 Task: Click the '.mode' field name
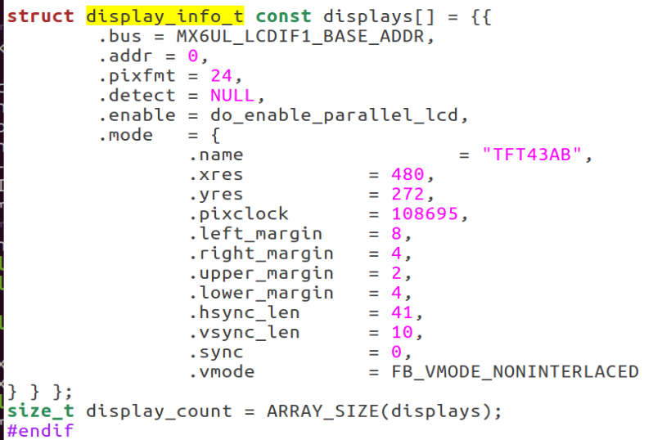(125, 136)
